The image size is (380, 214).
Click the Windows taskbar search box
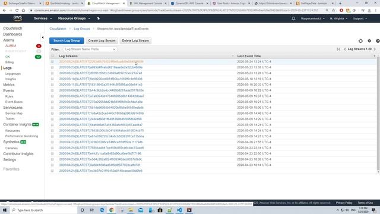coord(43,210)
